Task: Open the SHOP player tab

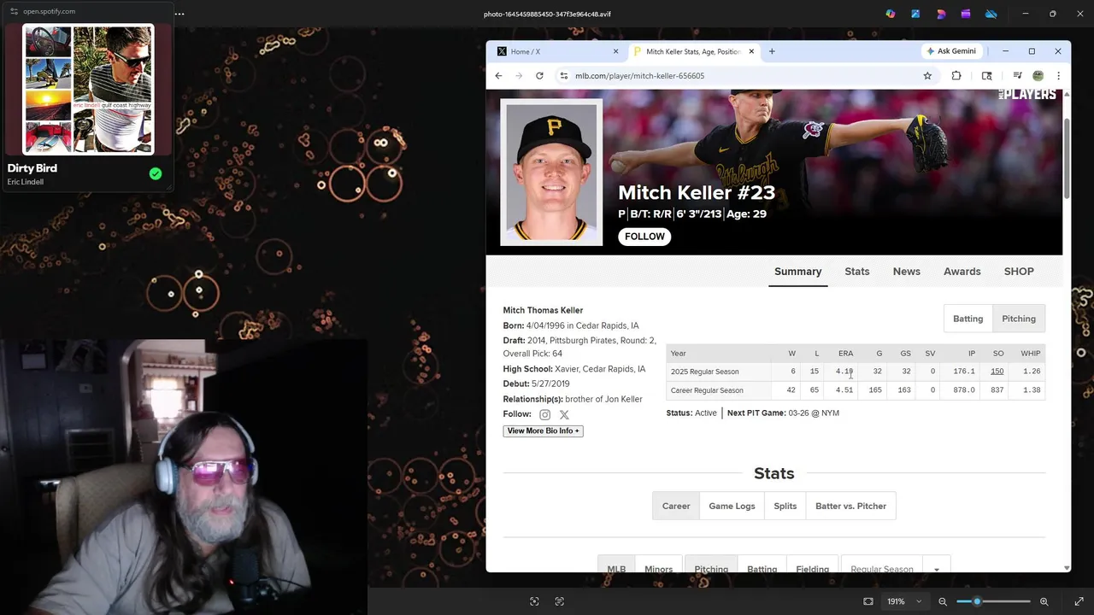Action: (x=1019, y=272)
